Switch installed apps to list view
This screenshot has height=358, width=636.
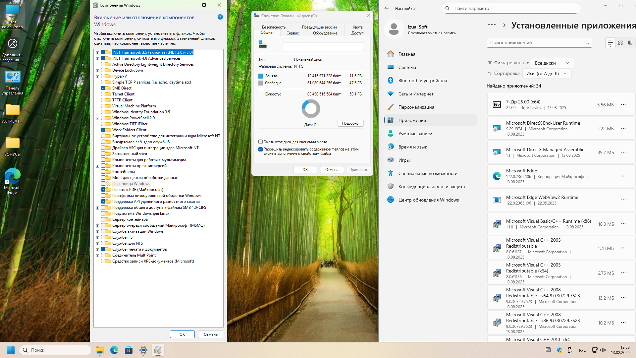(610, 43)
